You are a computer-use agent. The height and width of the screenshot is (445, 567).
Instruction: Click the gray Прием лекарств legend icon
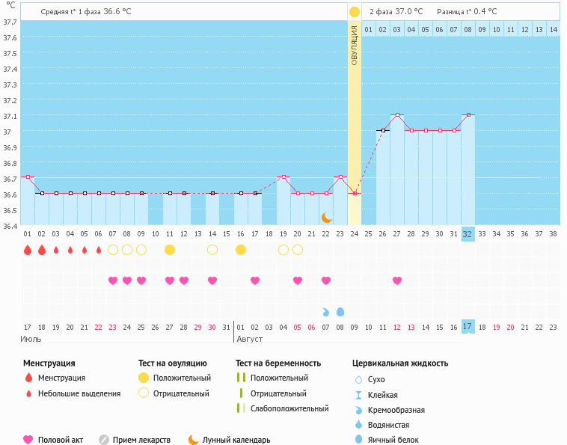tap(104, 440)
